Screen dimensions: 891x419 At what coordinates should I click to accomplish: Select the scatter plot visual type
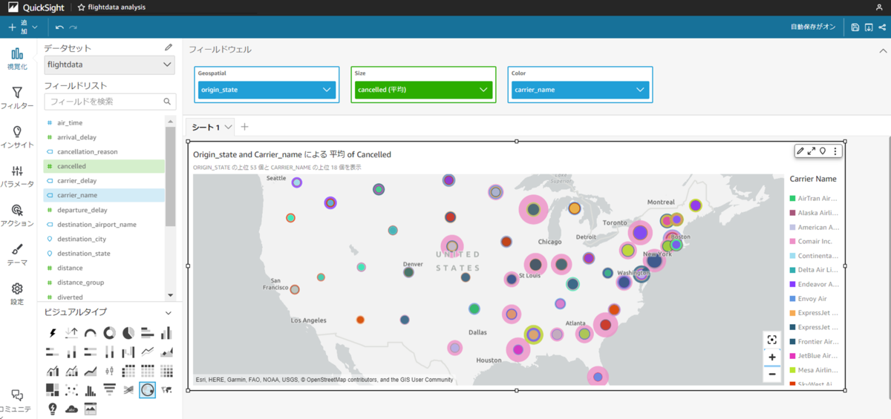(x=72, y=389)
